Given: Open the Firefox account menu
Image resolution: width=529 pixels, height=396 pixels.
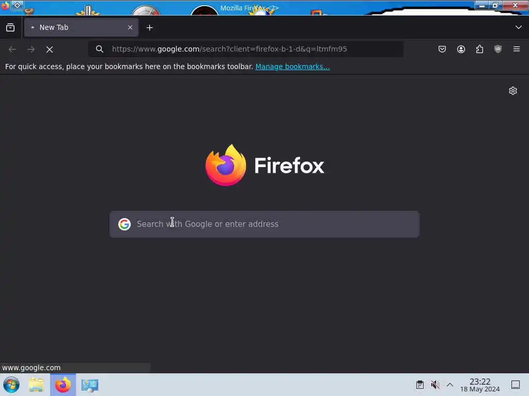Looking at the screenshot, I should point(461,49).
